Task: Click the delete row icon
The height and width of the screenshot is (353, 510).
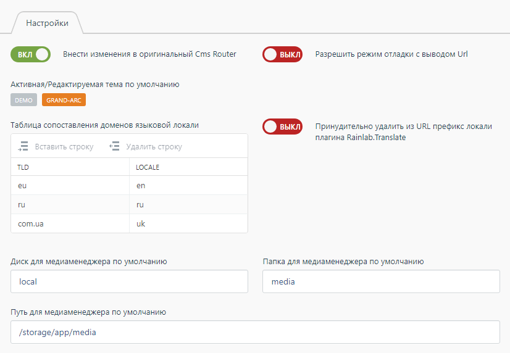Action: coord(114,147)
